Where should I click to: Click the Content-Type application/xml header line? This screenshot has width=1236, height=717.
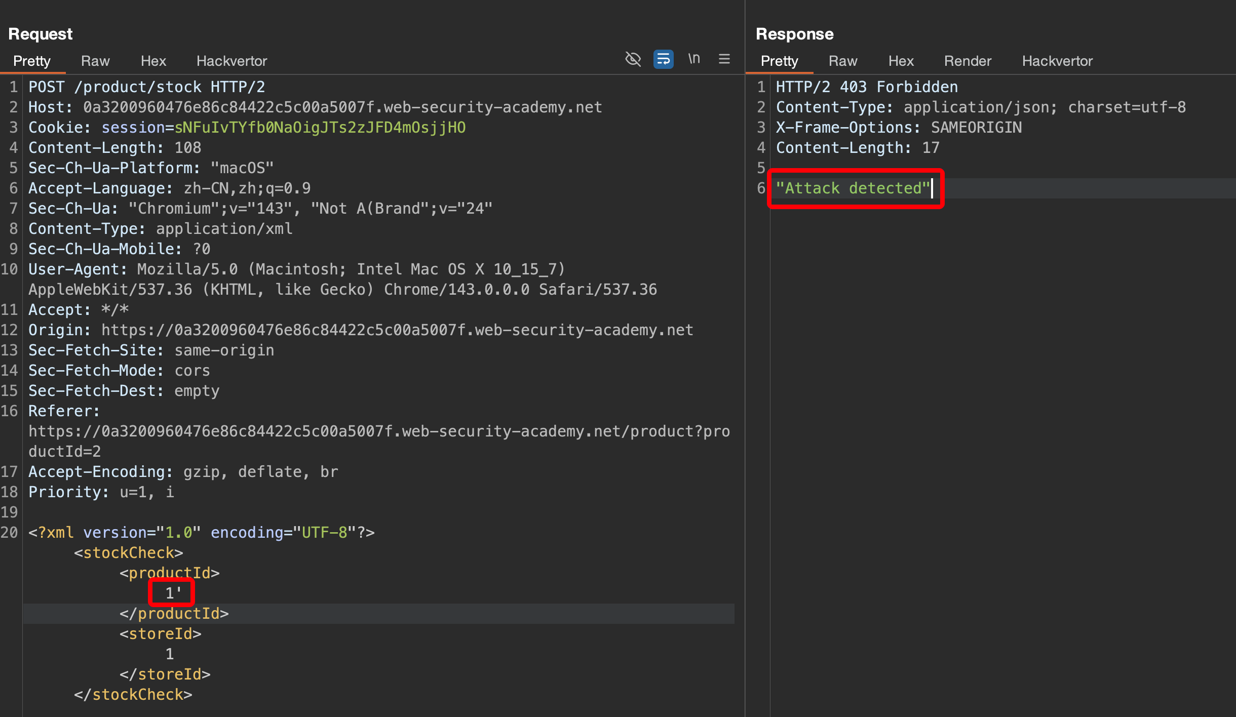(160, 229)
